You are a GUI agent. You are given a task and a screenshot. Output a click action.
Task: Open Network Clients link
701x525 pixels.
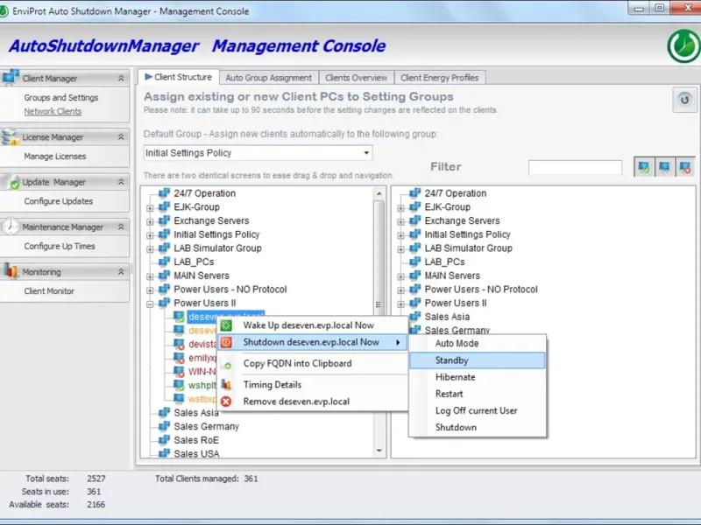[x=53, y=111]
